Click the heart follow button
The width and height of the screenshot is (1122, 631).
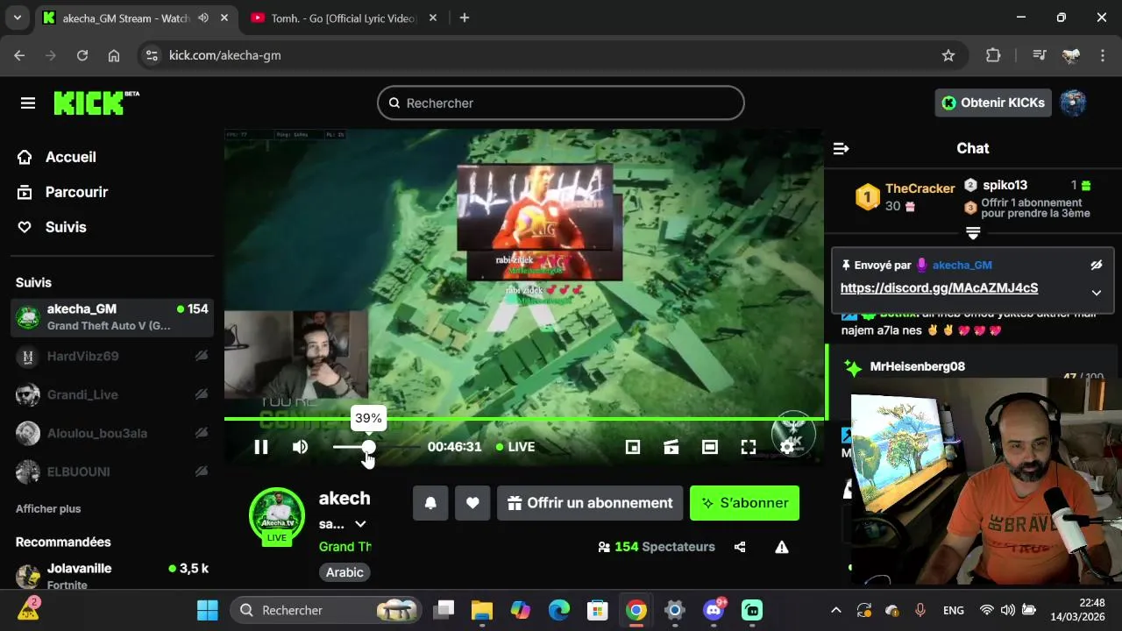[472, 503]
